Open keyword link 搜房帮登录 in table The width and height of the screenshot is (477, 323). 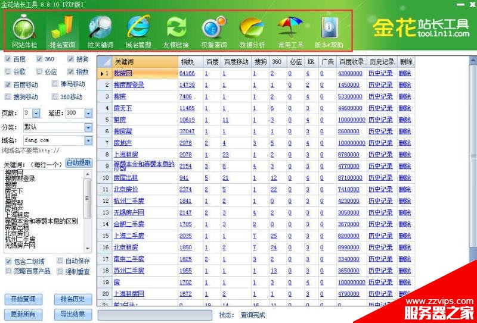point(129,85)
